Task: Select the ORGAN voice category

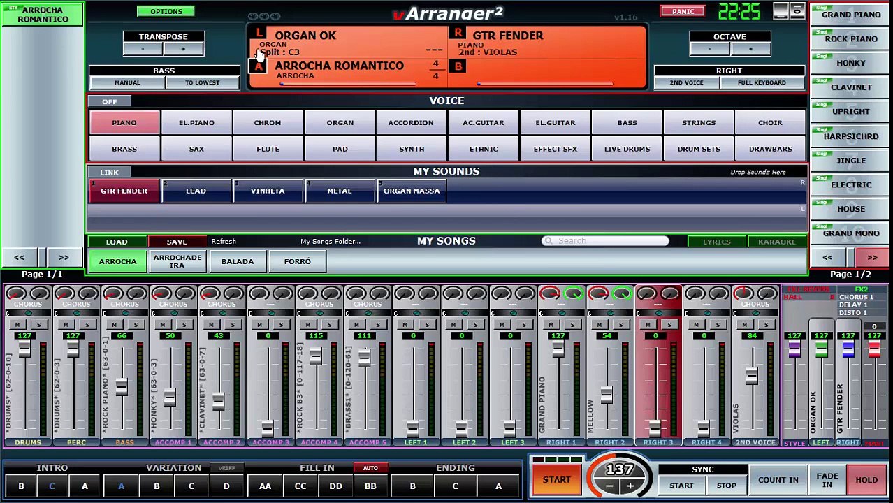Action: [x=340, y=123]
